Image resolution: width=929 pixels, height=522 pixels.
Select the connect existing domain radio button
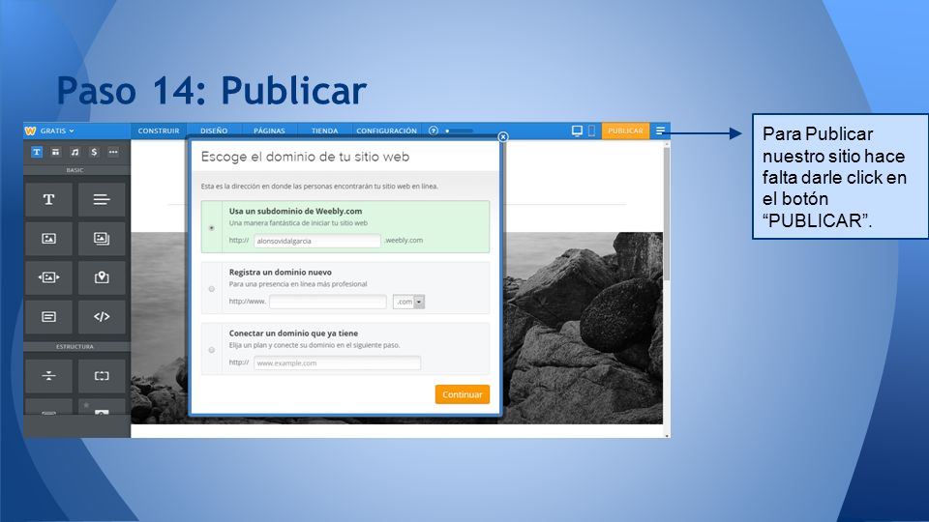point(212,350)
